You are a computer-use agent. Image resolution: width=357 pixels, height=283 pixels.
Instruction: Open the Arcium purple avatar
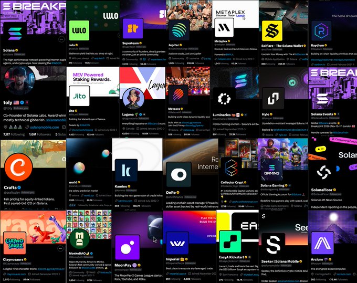tap(322, 243)
